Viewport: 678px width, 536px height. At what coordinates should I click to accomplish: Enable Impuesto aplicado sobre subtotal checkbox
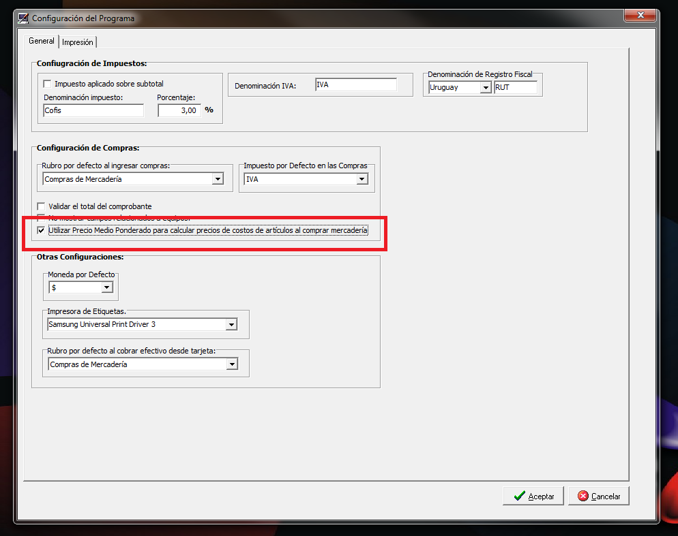48,84
